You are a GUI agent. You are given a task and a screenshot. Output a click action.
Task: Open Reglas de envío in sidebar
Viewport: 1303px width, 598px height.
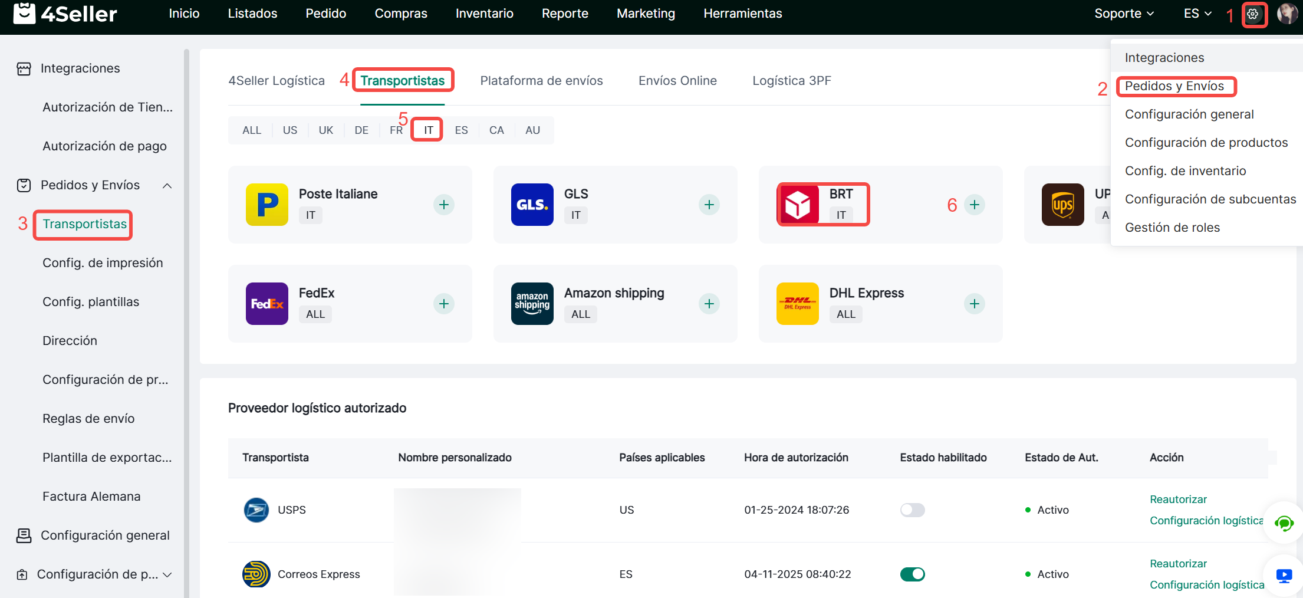click(88, 419)
